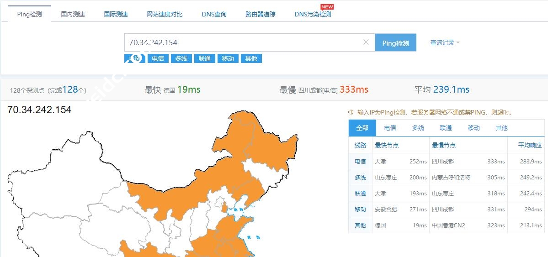The width and height of the screenshot is (548, 257).
Task: Click the 70.34.242.154 map title
Action: [39, 110]
